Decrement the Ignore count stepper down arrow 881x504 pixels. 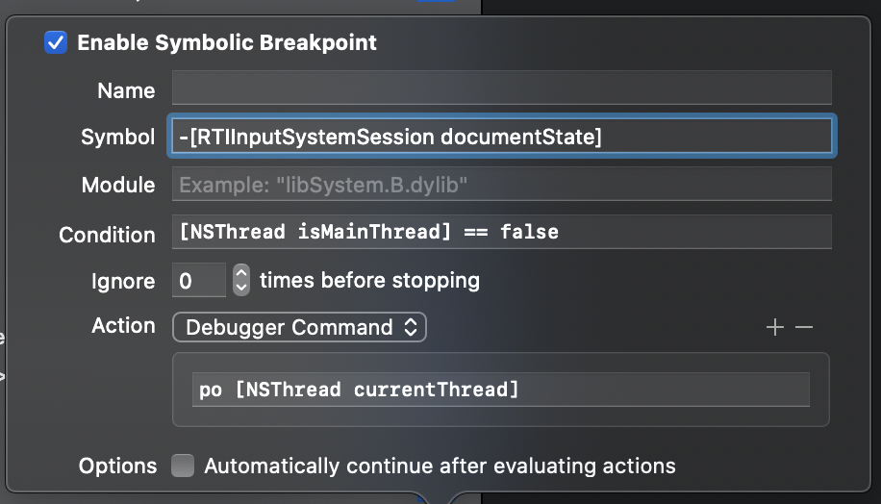pos(241,288)
